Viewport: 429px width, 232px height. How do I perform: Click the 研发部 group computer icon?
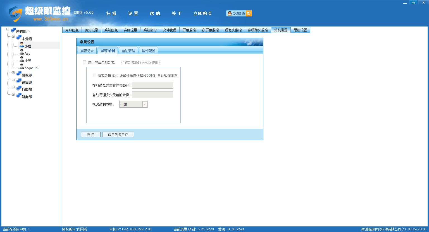19,74
